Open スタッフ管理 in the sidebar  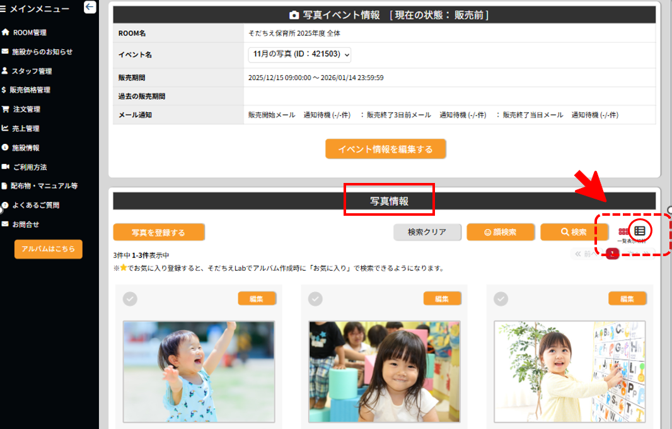32,71
